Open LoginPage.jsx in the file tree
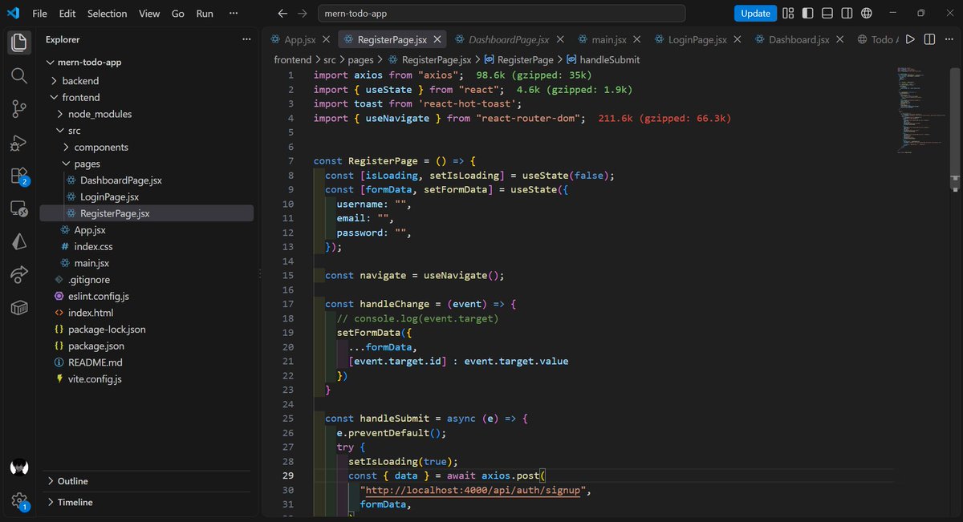This screenshot has width=963, height=522. point(109,196)
